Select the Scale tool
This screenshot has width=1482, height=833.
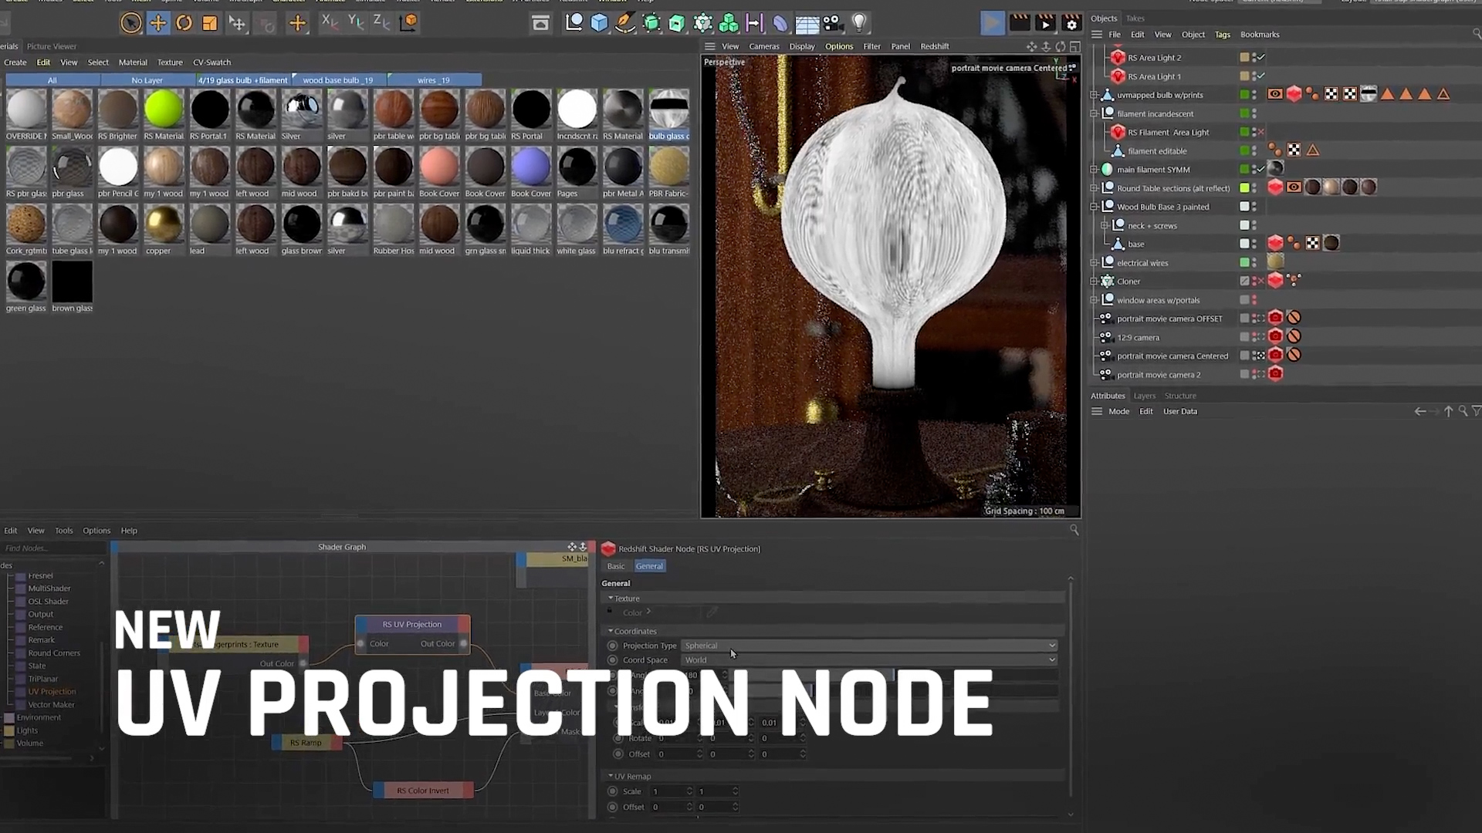click(x=209, y=23)
